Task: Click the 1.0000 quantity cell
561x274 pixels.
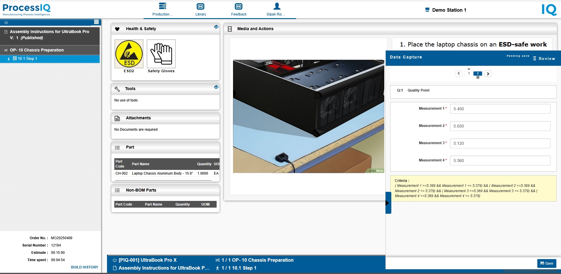Action: (203, 173)
